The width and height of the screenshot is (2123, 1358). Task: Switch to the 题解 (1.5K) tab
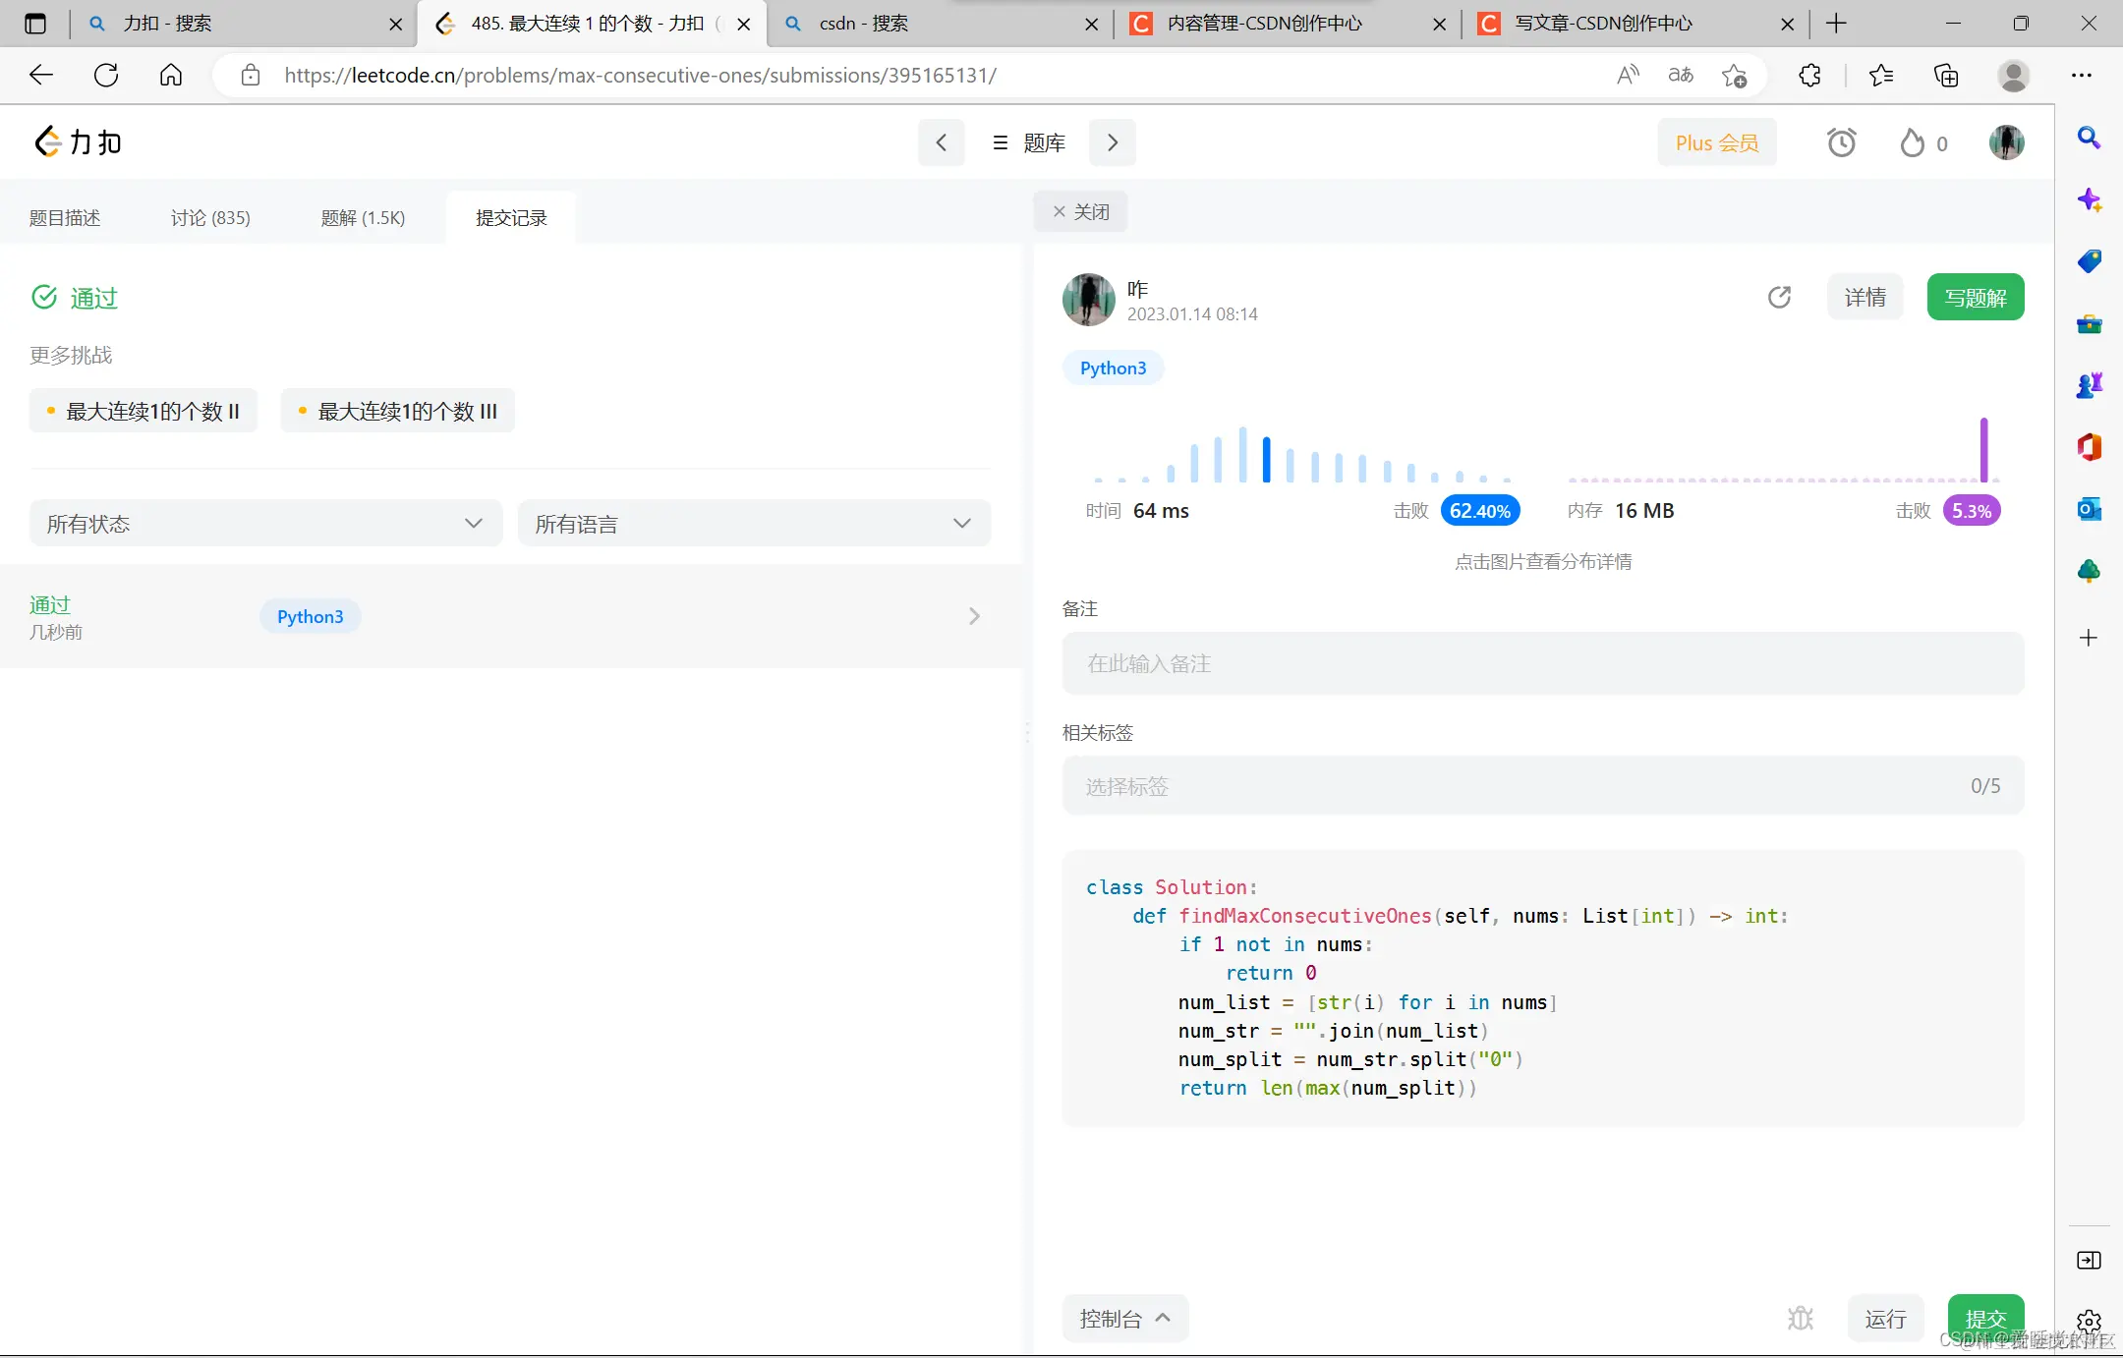[363, 218]
